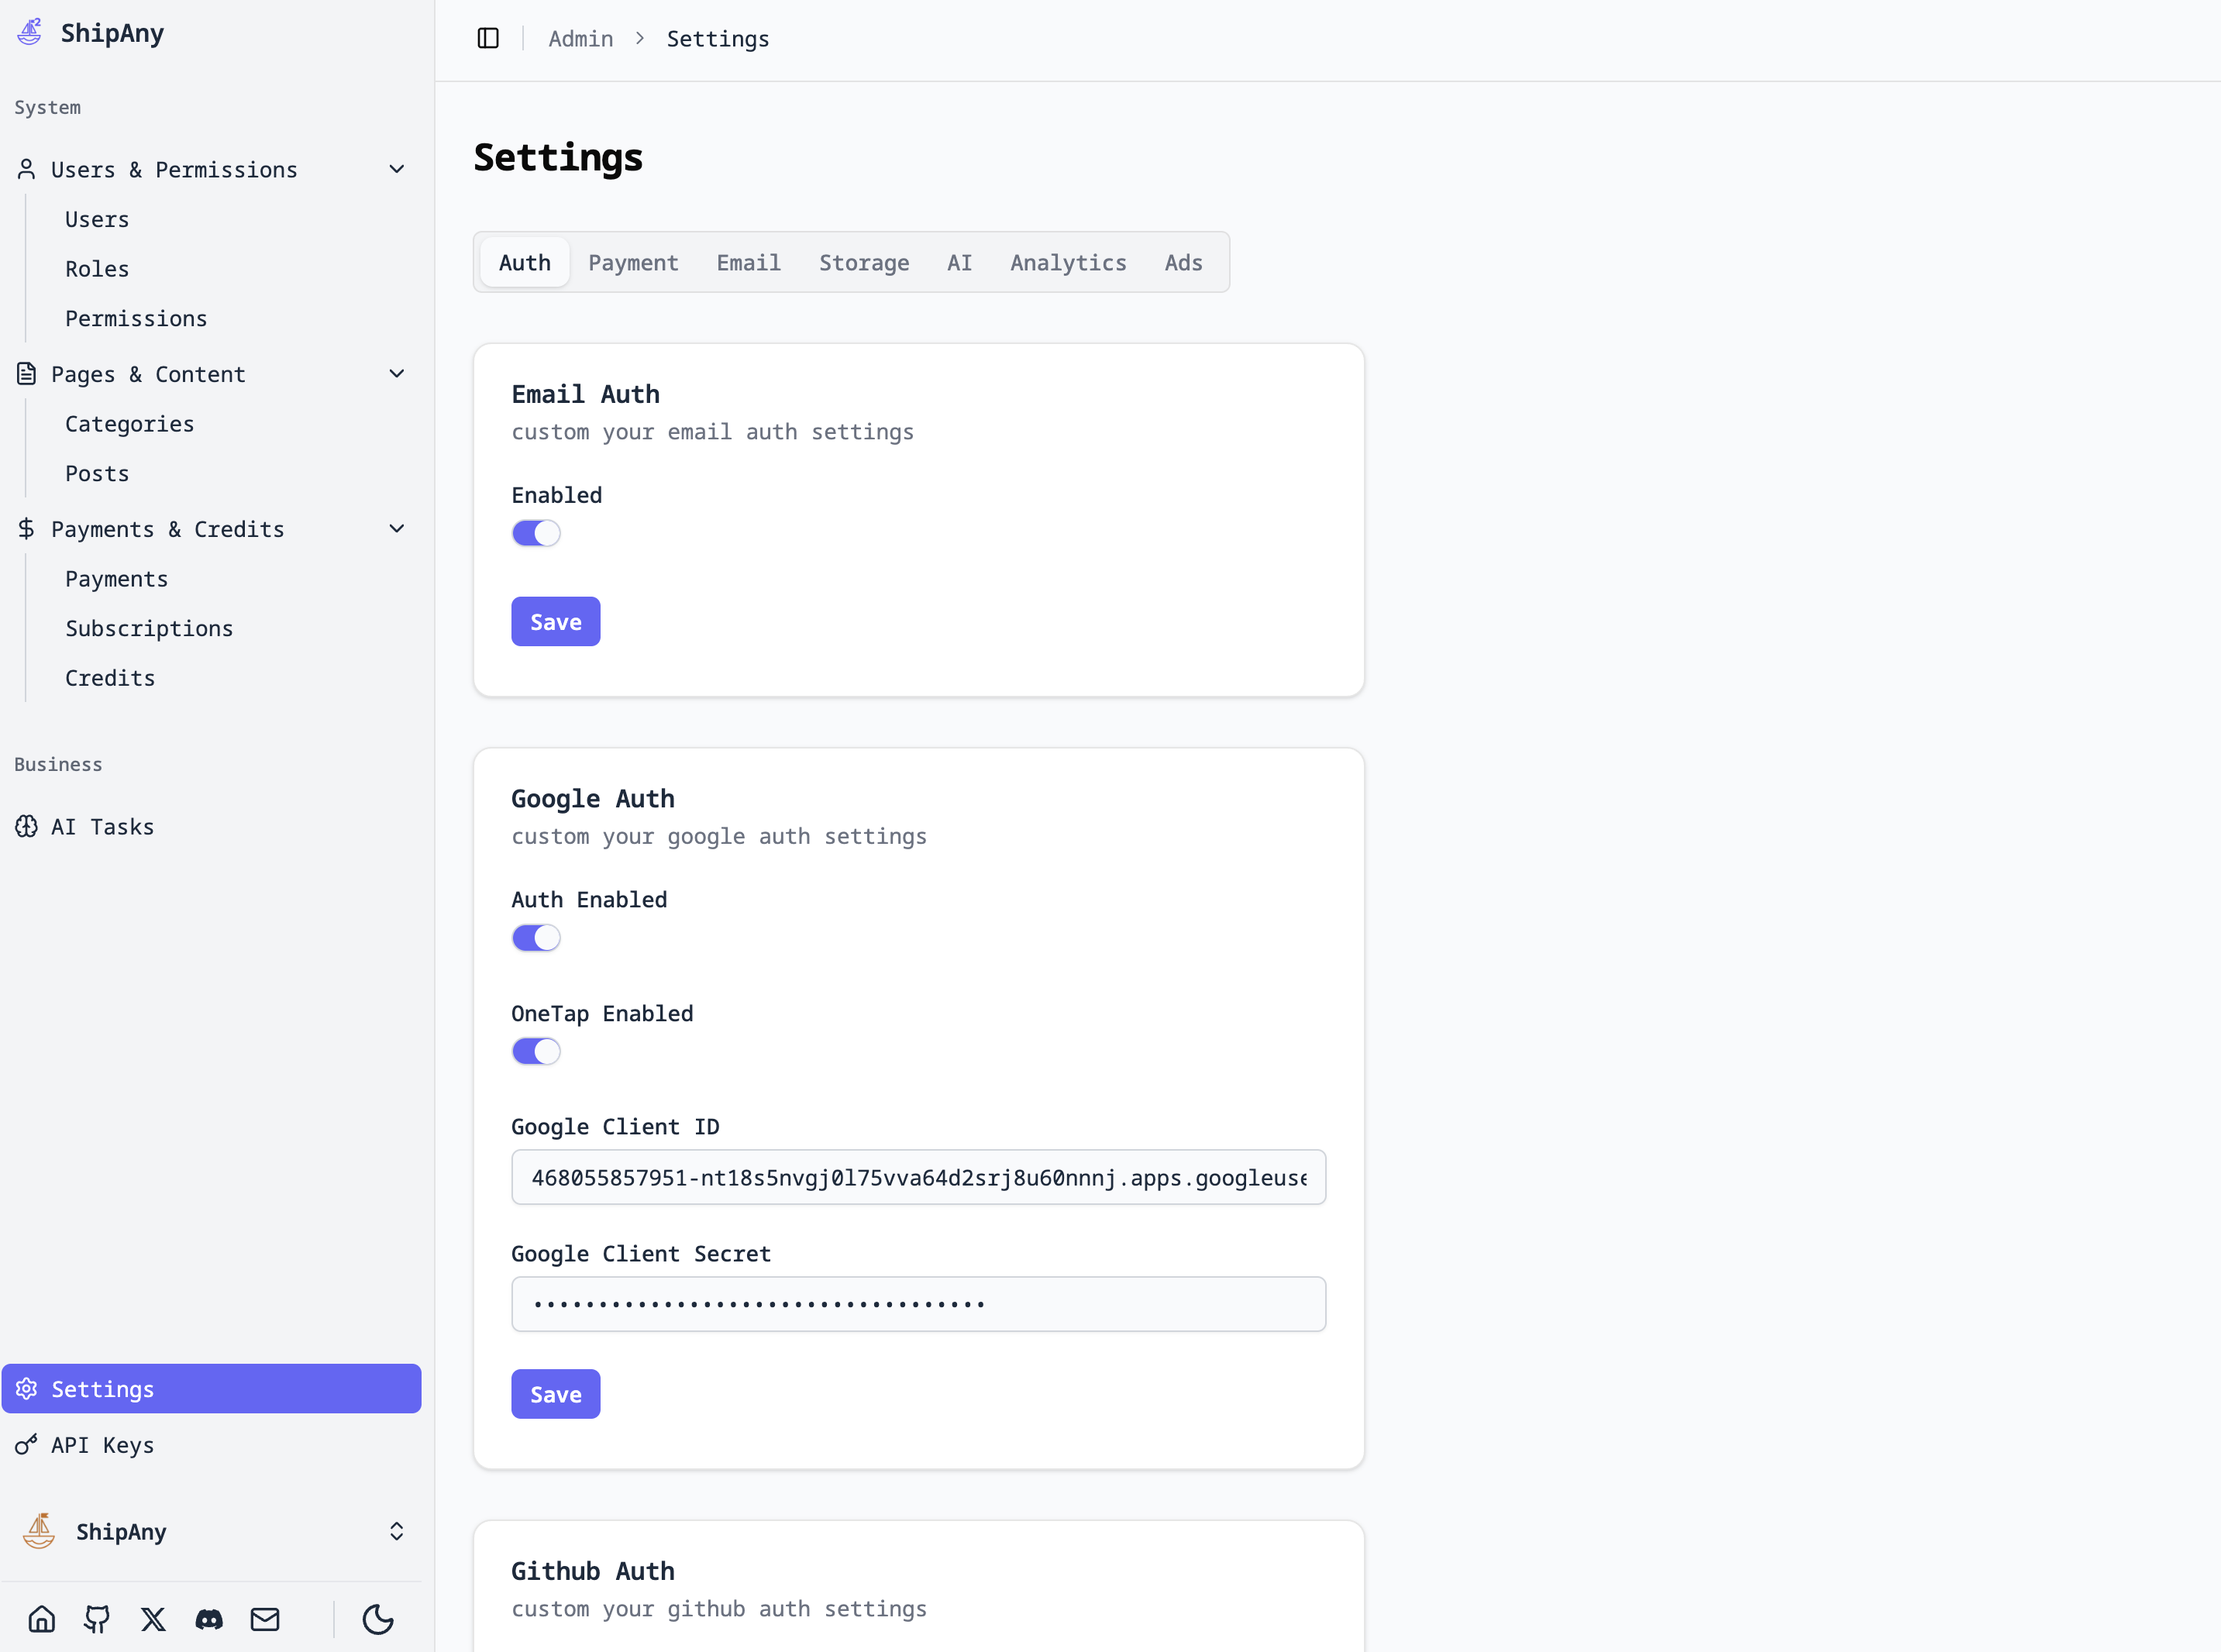Open the Users & Permissions section icon
This screenshot has width=2221, height=1652.
(x=26, y=168)
